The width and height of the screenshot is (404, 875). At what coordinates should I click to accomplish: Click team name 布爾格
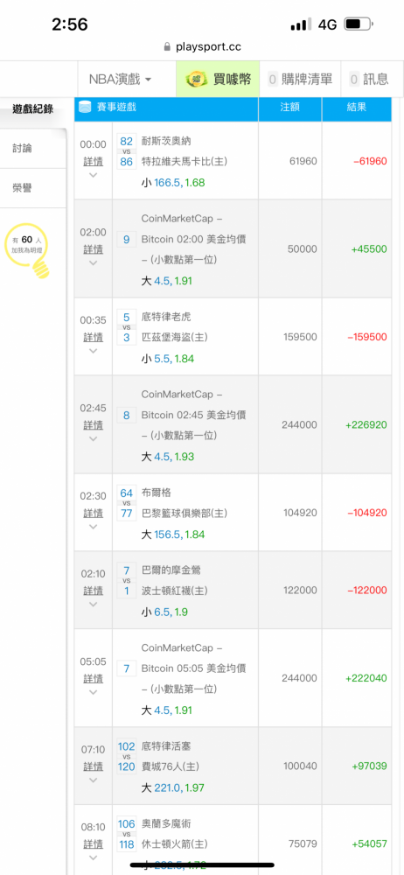point(157,493)
